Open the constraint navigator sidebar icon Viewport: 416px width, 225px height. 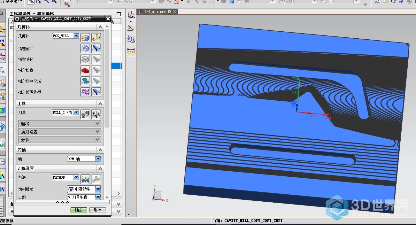(2, 43)
